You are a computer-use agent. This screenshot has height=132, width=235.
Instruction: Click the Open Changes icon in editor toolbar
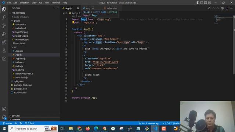pos(209,8)
